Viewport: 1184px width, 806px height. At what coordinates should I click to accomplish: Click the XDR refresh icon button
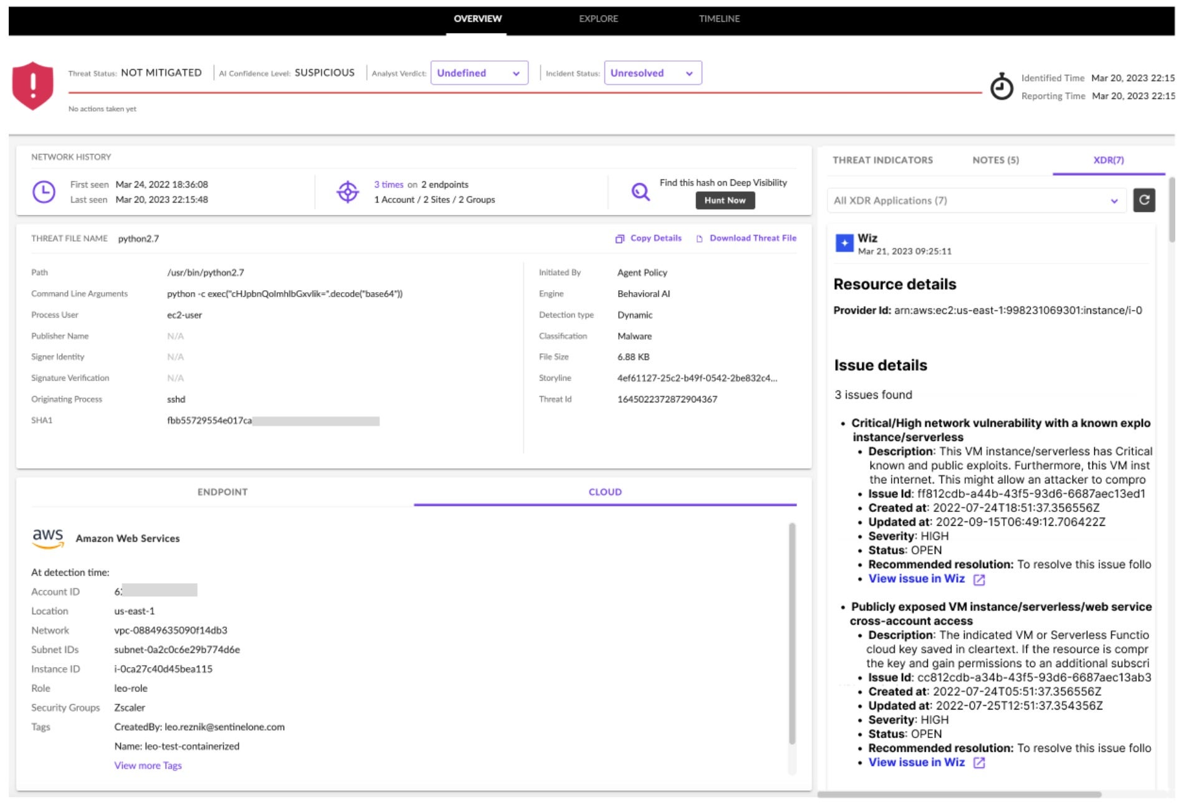pyautogui.click(x=1143, y=201)
